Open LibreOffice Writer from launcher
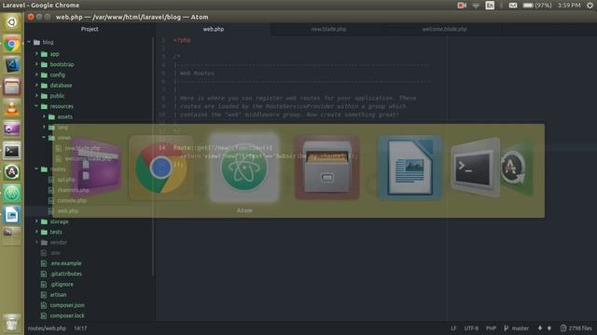Viewport: 597px width, 335px height. (x=12, y=215)
